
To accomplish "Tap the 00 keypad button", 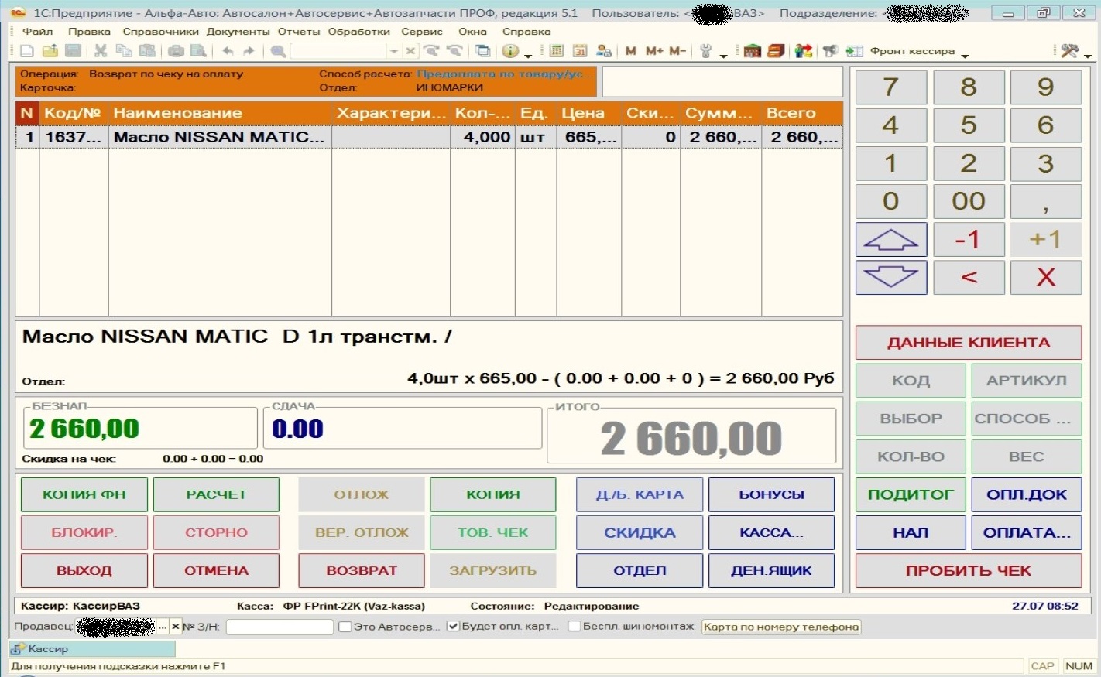I will tap(969, 201).
